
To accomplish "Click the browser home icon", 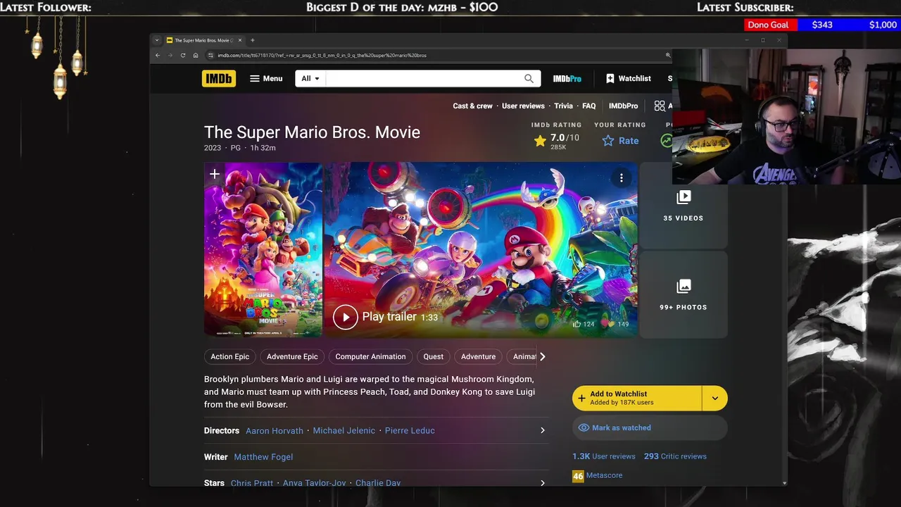I will pos(196,55).
